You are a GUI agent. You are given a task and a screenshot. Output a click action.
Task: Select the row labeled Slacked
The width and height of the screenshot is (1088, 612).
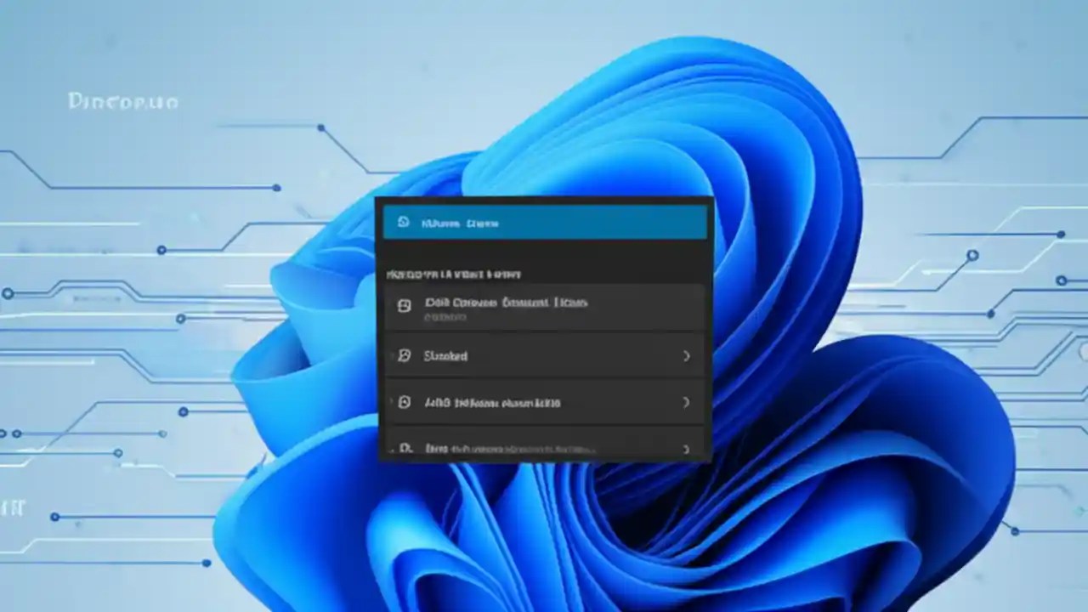[544, 355]
